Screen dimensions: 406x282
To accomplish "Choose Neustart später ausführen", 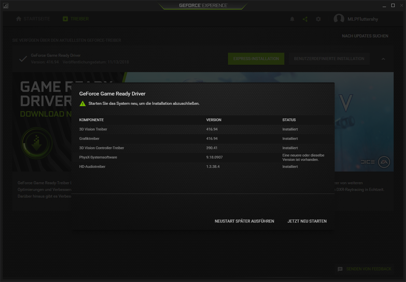I will [244, 221].
